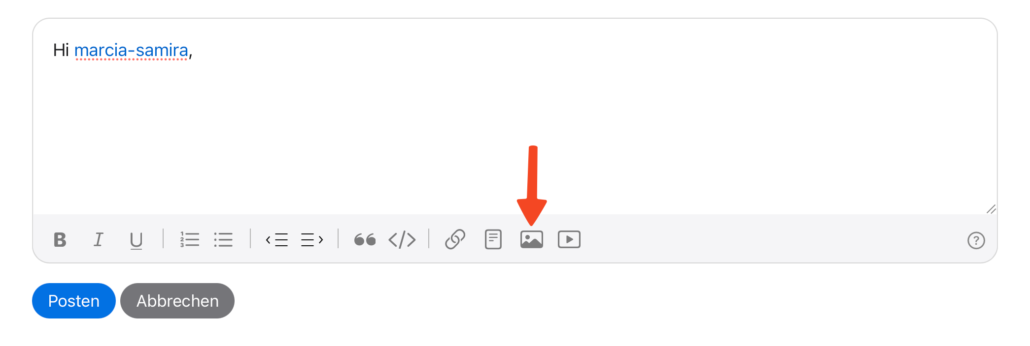Attach a document via page icon

tap(493, 239)
